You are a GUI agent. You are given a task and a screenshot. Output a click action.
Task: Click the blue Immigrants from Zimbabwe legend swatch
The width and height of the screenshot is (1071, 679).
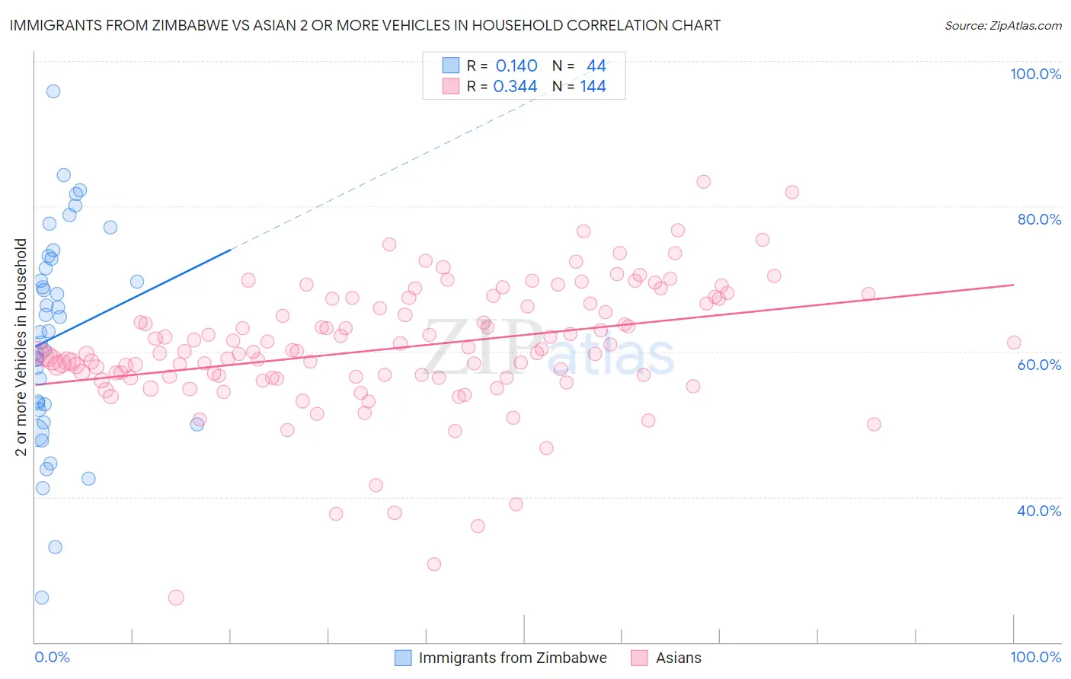(403, 658)
